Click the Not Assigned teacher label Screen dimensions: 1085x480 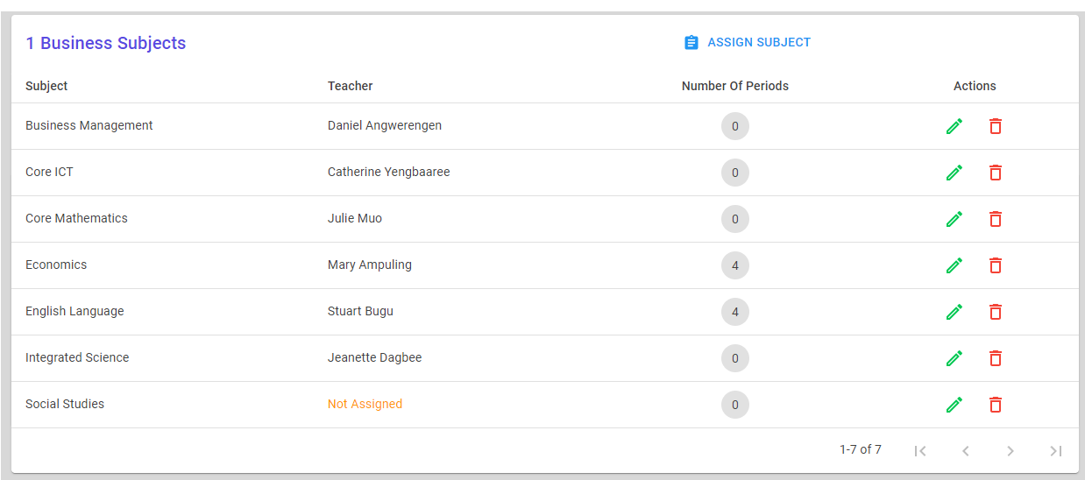click(x=365, y=404)
